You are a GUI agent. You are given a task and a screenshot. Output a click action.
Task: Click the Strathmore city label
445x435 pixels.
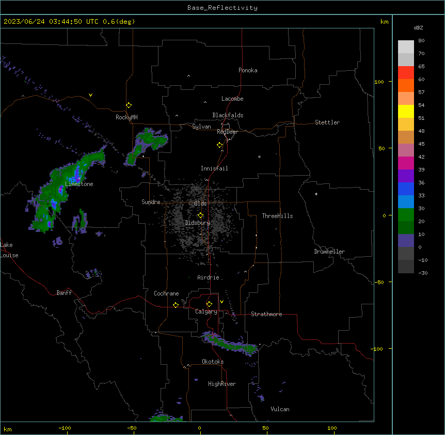(266, 314)
